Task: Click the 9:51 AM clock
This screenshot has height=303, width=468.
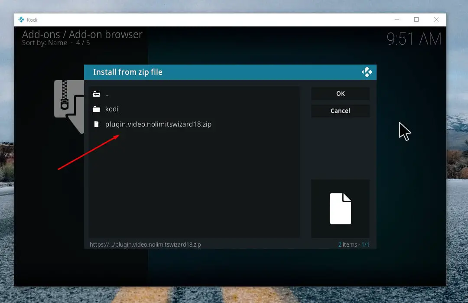Action: click(414, 39)
